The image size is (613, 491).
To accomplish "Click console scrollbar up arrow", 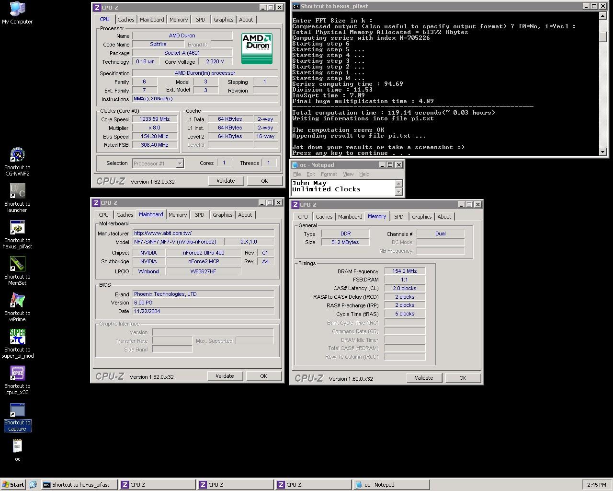I will tap(603, 16).
